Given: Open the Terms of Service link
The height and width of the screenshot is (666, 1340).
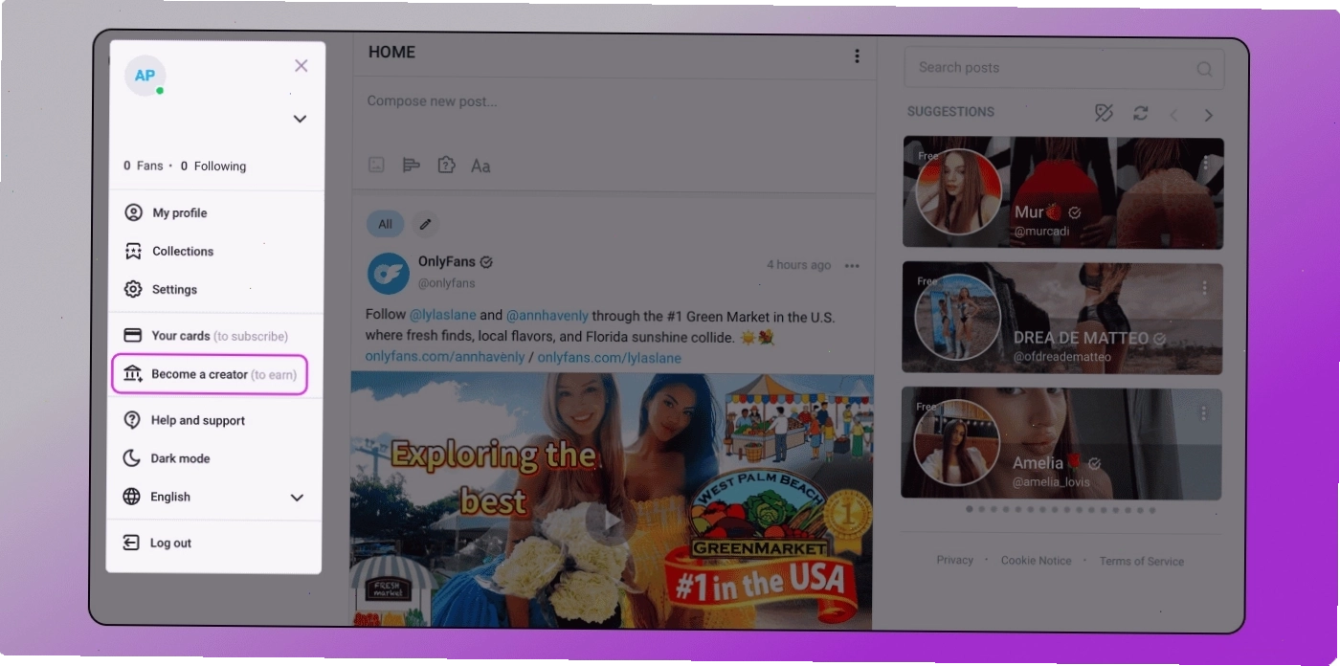Looking at the screenshot, I should pos(1142,561).
